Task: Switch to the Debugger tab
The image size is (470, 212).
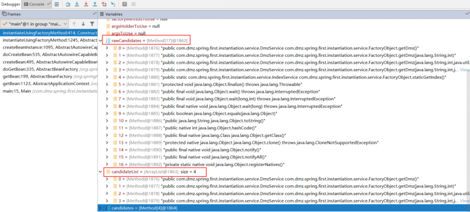Action: [10, 4]
